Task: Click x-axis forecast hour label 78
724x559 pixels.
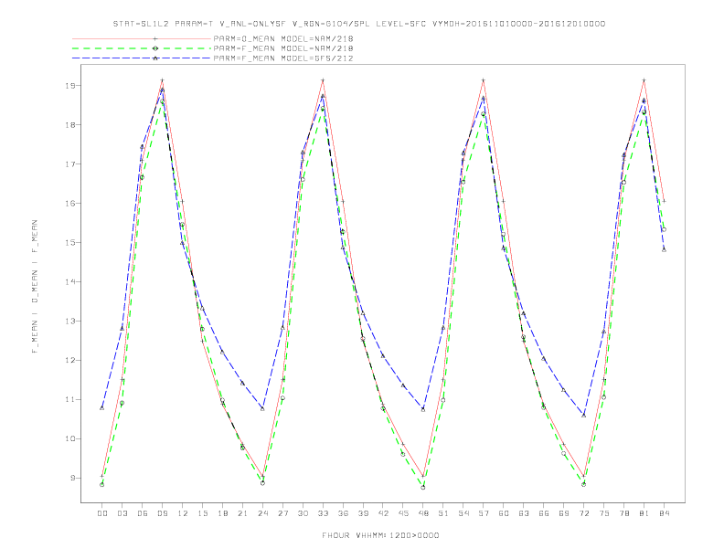Action: (x=624, y=513)
